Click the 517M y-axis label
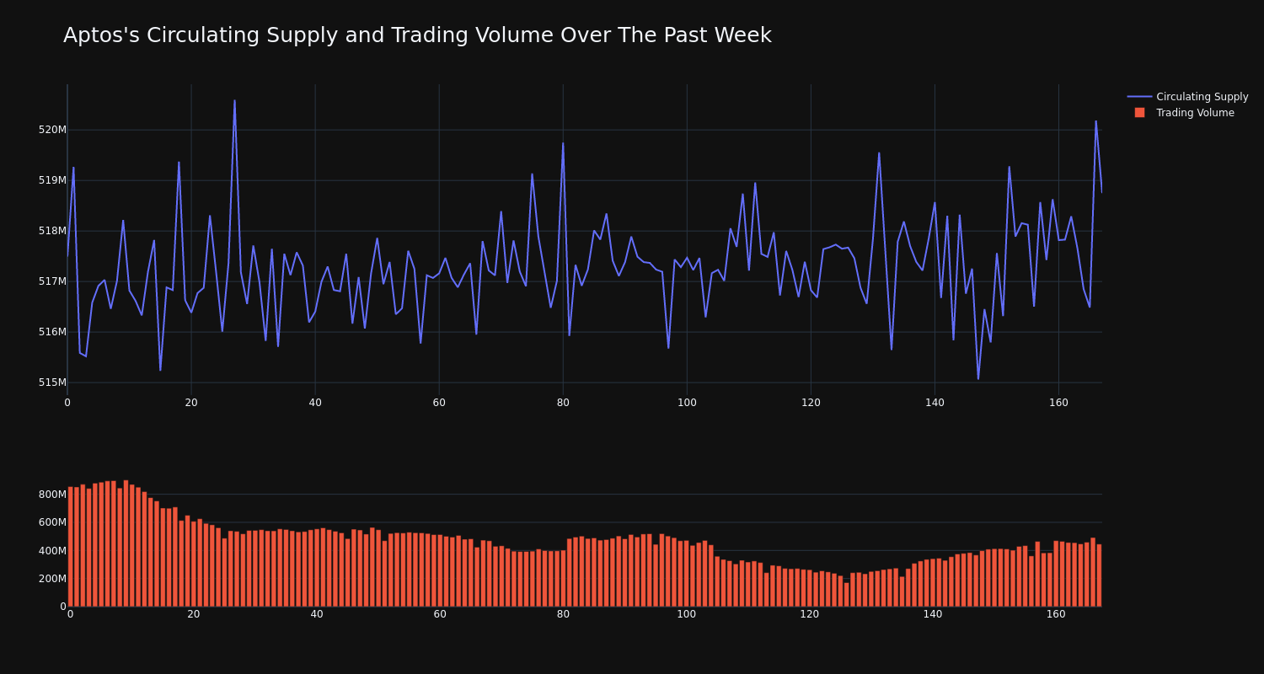This screenshot has height=674, width=1264. 52,281
